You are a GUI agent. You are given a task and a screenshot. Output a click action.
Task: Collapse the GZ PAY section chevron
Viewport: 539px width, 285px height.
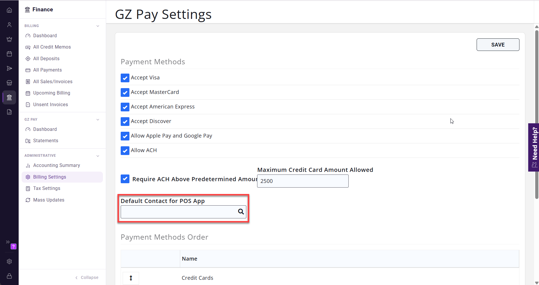(x=98, y=120)
